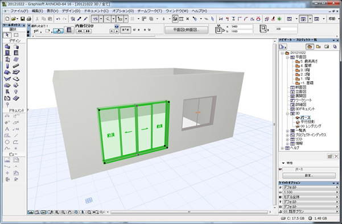Open the デザイン(D) menu
Screen dimensions: 342x224
(71, 11)
